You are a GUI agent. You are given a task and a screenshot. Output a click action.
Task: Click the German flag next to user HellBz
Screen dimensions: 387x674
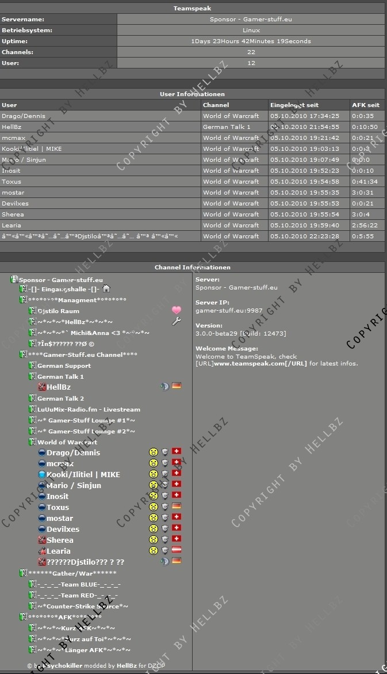pyautogui.click(x=177, y=386)
